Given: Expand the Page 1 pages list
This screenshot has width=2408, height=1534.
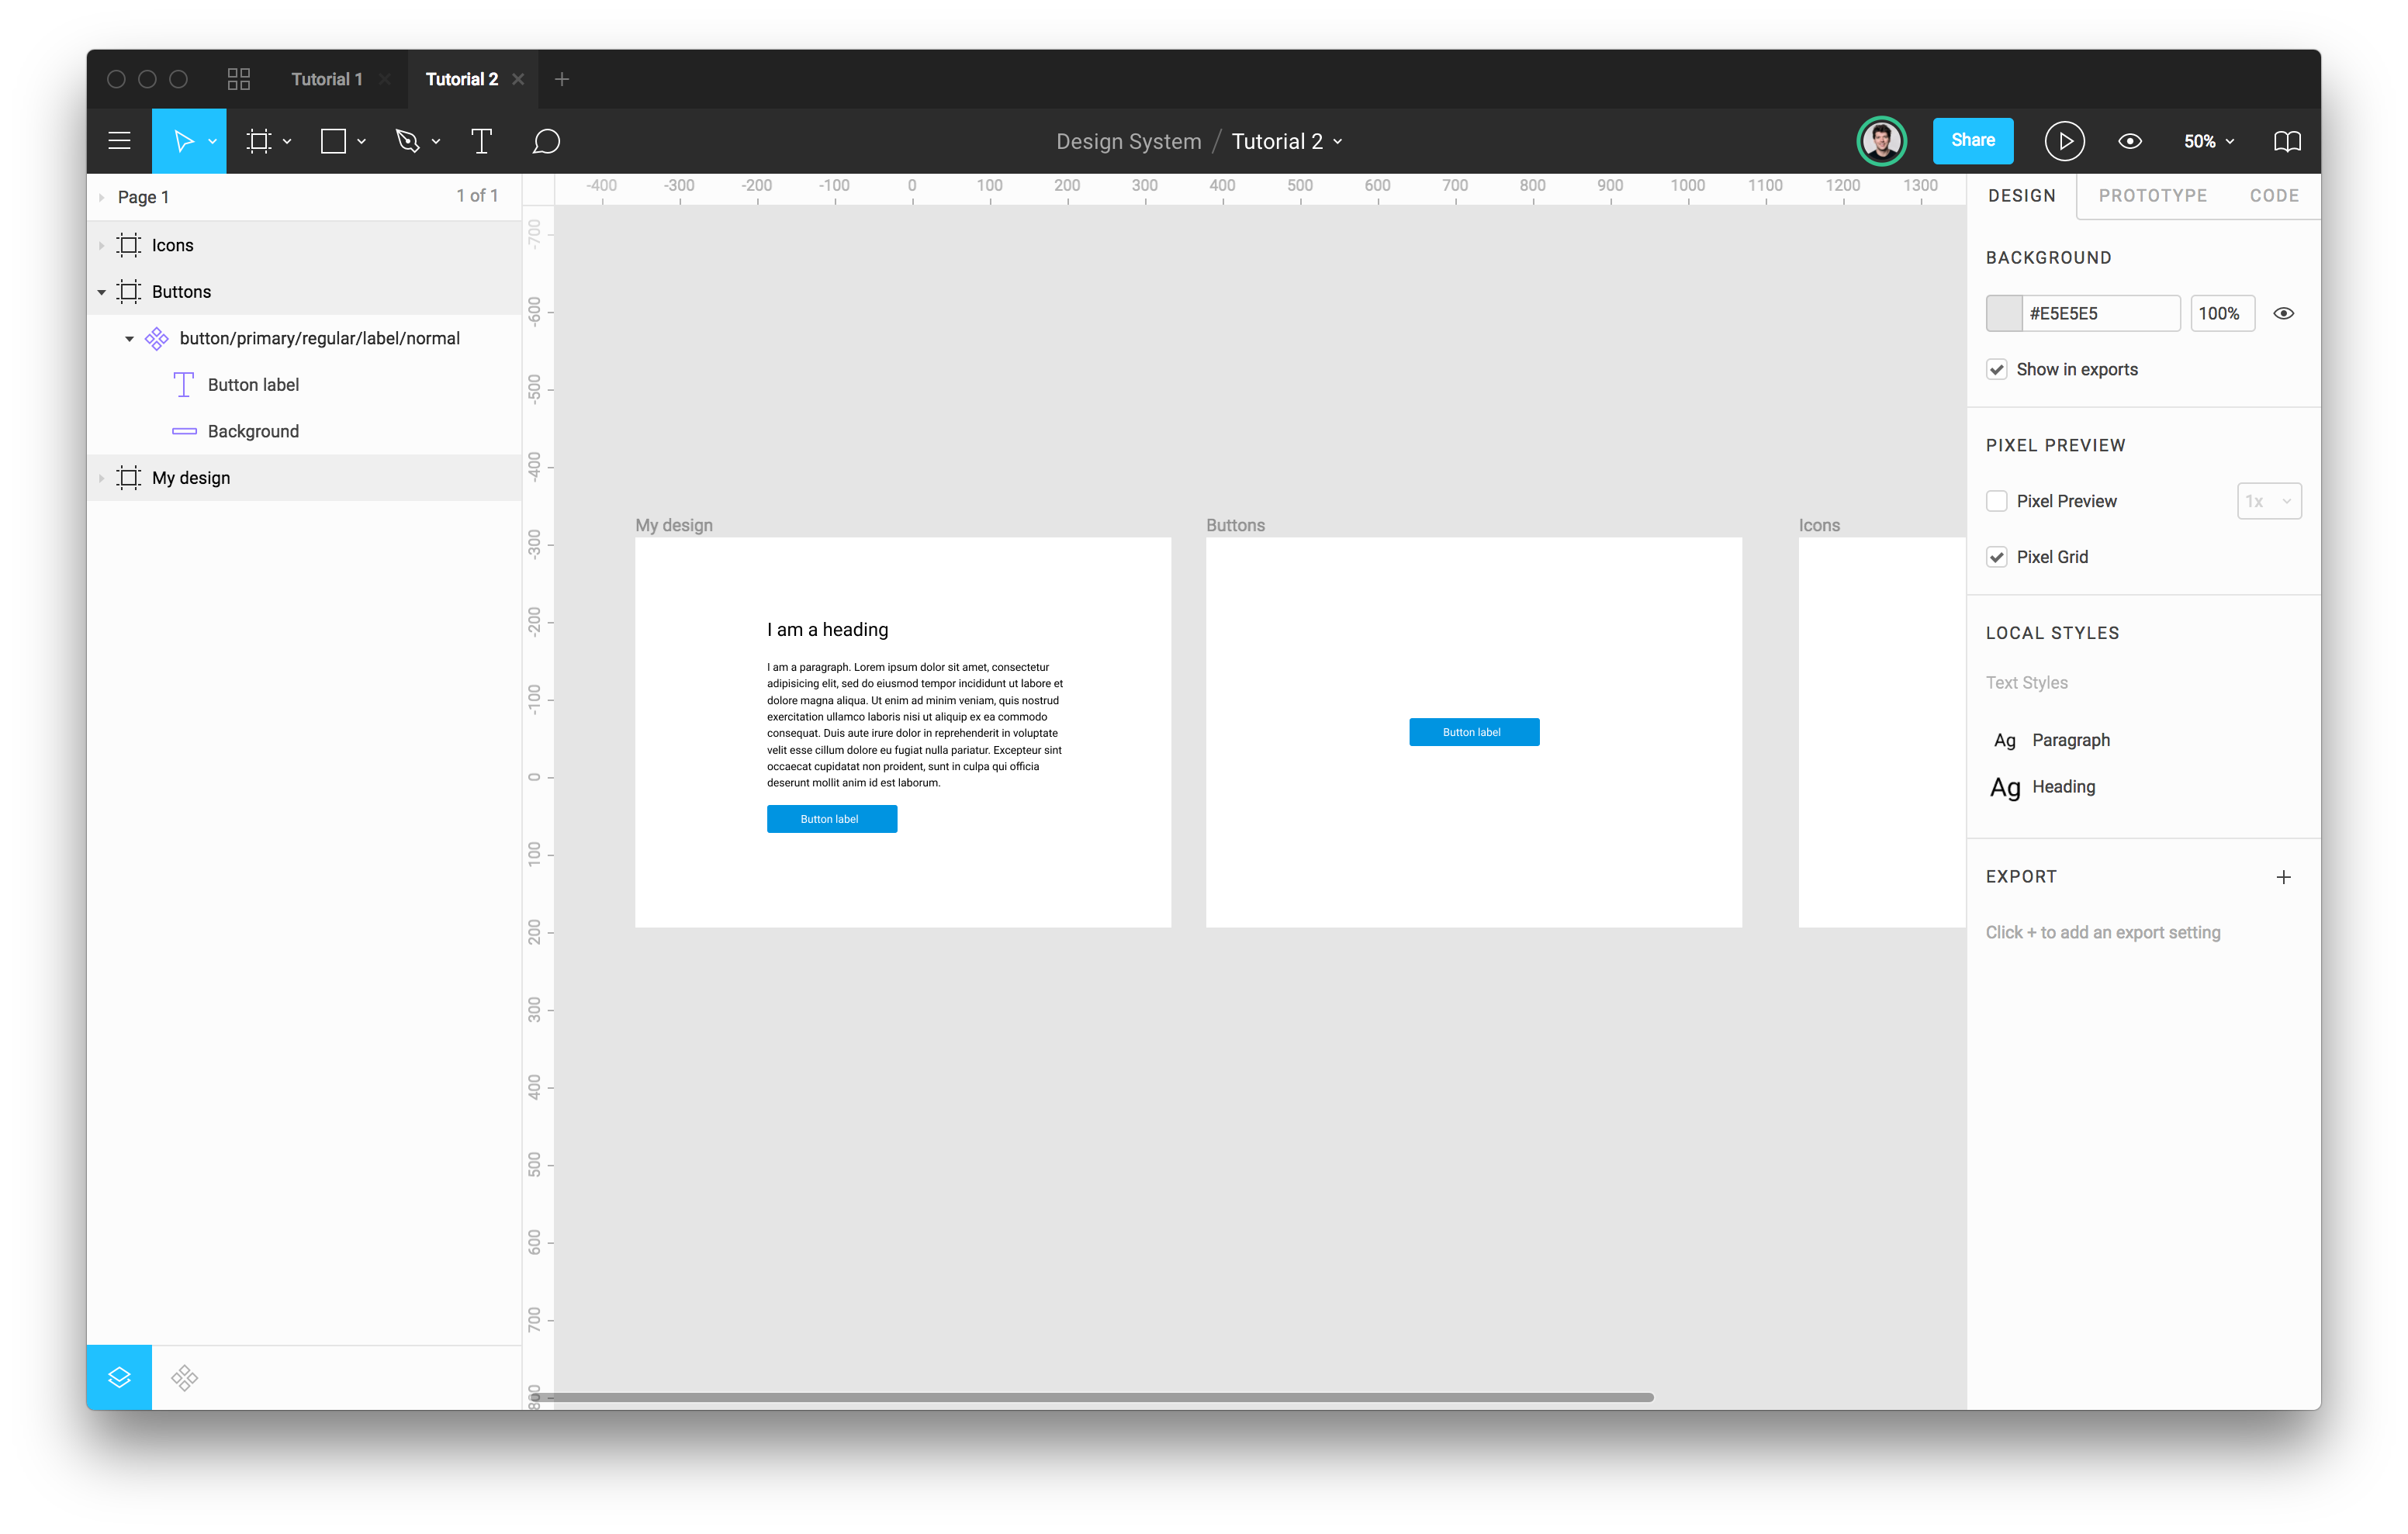Looking at the screenshot, I should coord(101,197).
